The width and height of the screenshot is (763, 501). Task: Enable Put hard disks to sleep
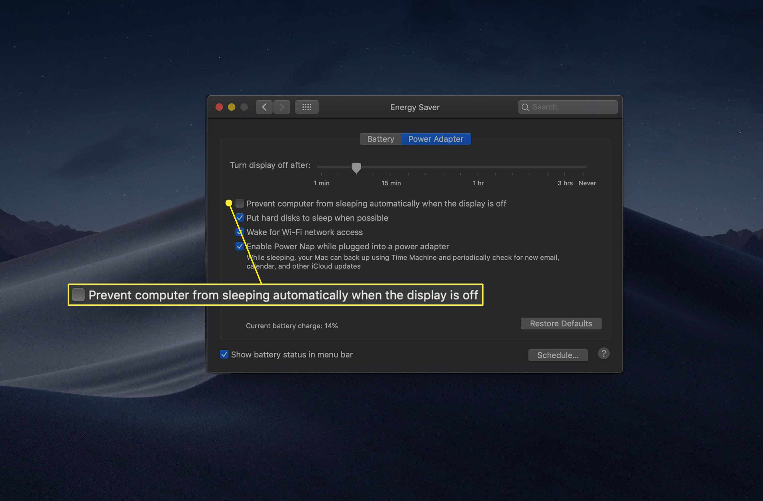tap(239, 218)
